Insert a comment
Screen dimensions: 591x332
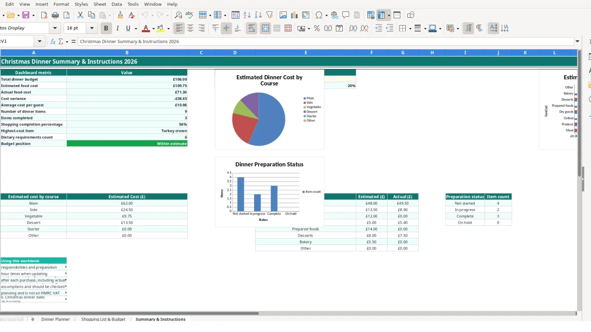click(x=346, y=15)
